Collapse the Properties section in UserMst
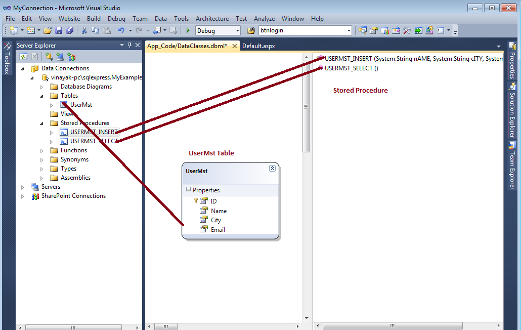This screenshot has width=521, height=330. click(x=188, y=190)
